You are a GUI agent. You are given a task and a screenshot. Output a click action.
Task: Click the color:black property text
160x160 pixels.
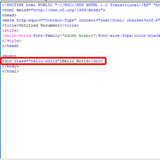tap(147, 36)
